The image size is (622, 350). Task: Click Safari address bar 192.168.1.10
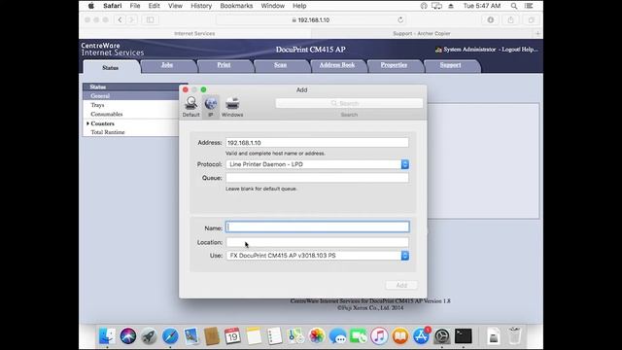311,19
